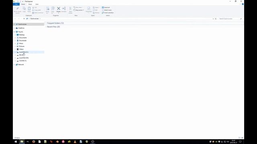Viewport: 257px width, 144px height.
Task: Switch to the Home ribbon tab
Action: (23, 4)
